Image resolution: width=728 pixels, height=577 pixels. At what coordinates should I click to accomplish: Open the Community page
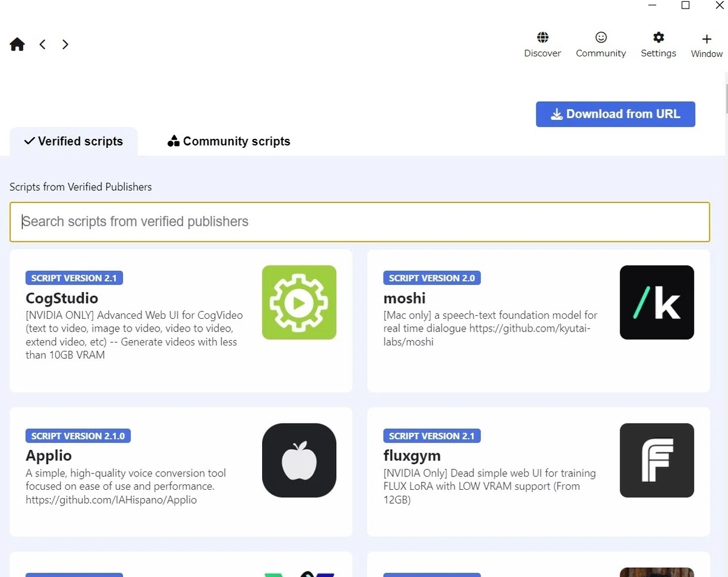pos(601,45)
